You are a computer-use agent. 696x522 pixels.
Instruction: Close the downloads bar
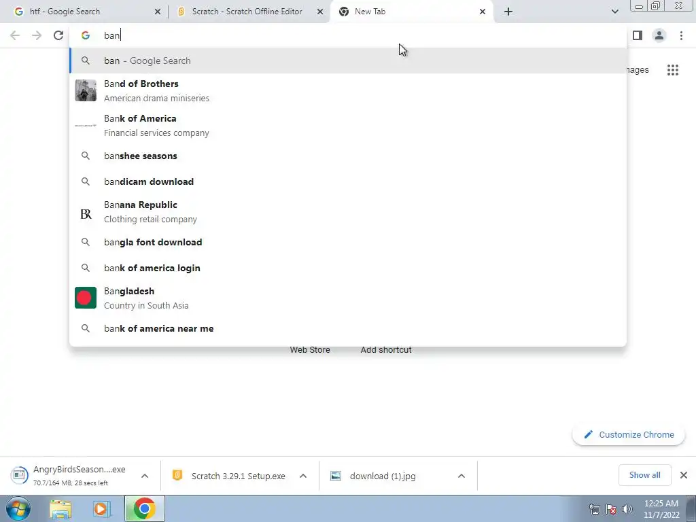684,475
